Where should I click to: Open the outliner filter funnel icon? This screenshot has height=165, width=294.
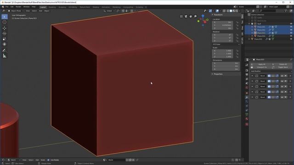click(286, 11)
